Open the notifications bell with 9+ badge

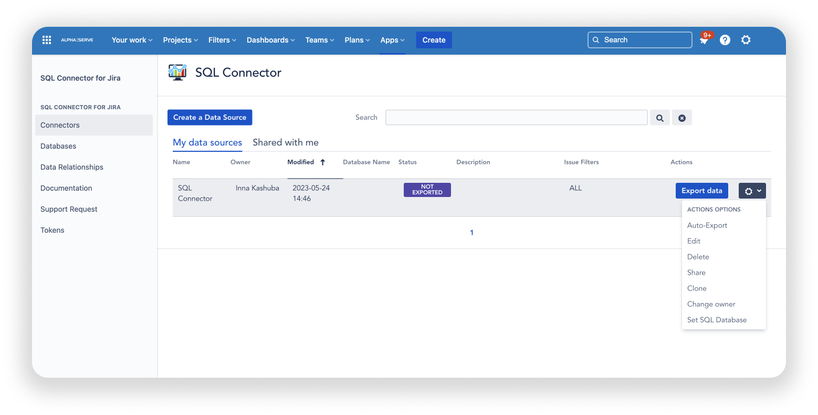click(x=704, y=40)
